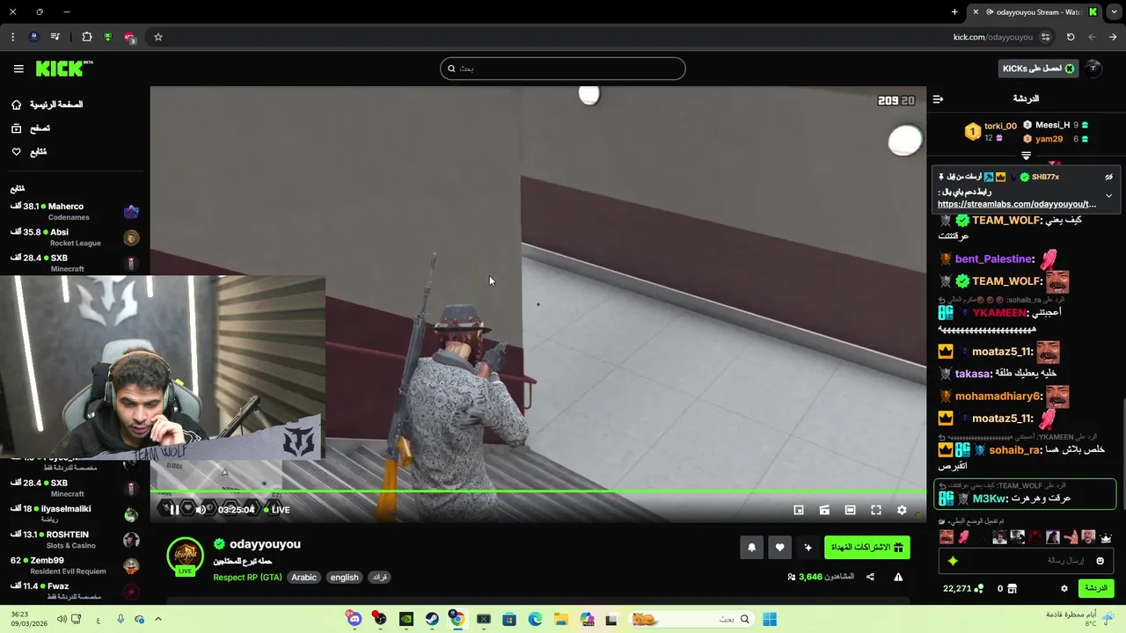Expand pinned message chevron

[1109, 195]
